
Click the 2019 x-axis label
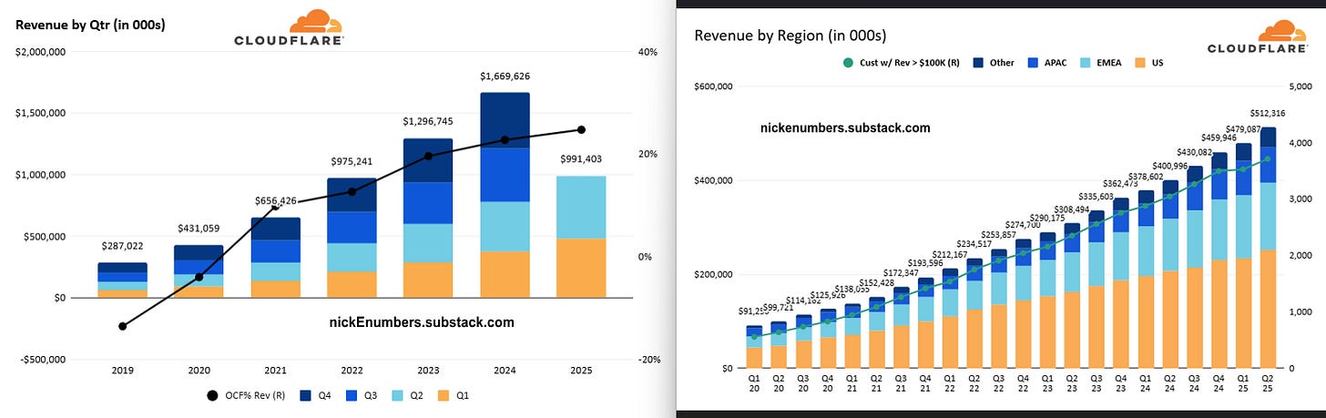pos(123,371)
